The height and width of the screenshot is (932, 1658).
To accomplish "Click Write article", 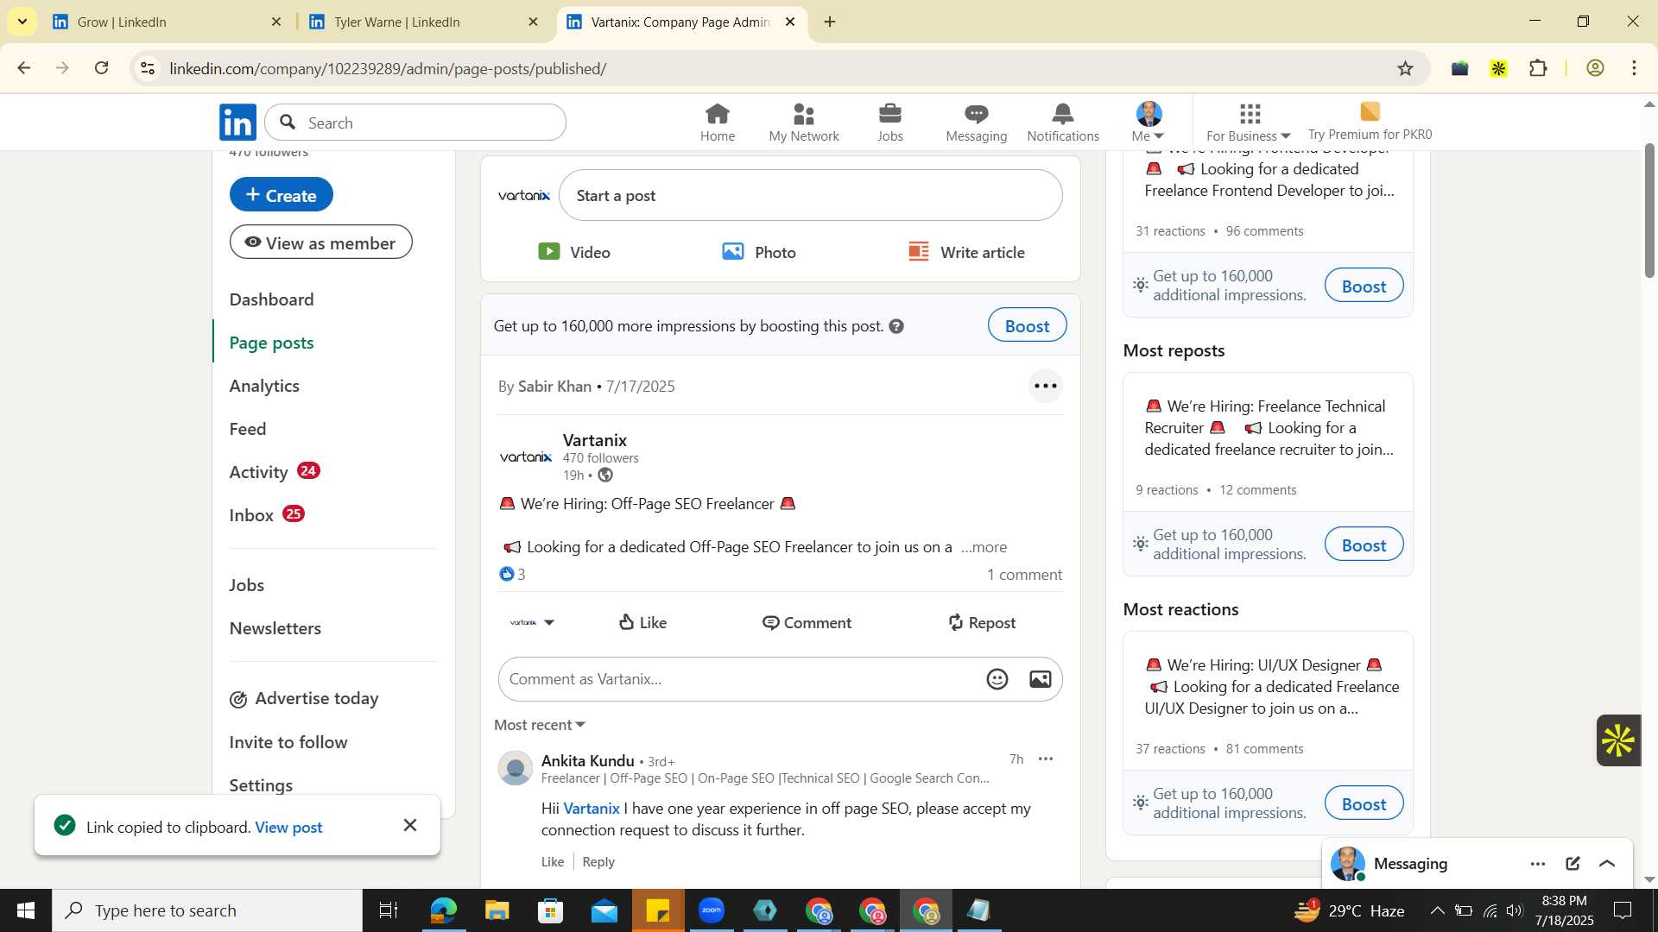I will 966,252.
